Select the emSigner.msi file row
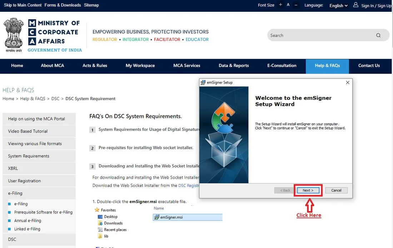 tap(188, 217)
